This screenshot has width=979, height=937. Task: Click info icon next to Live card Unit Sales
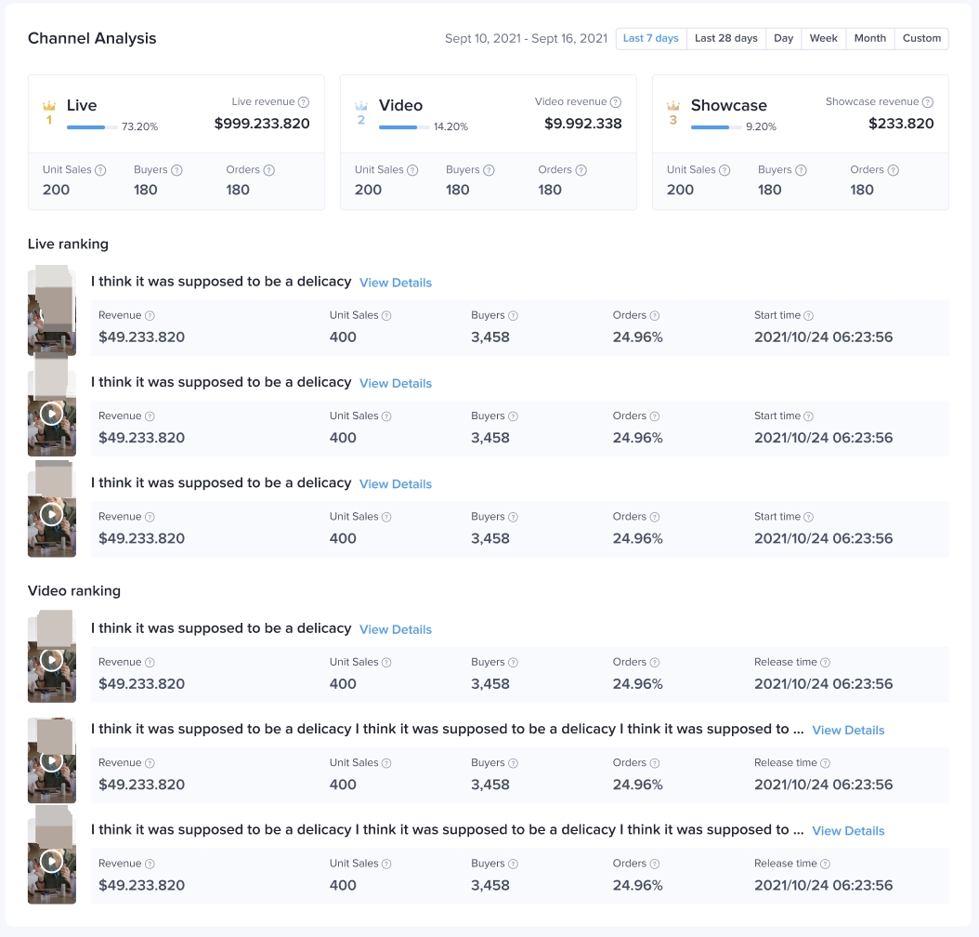(x=100, y=170)
